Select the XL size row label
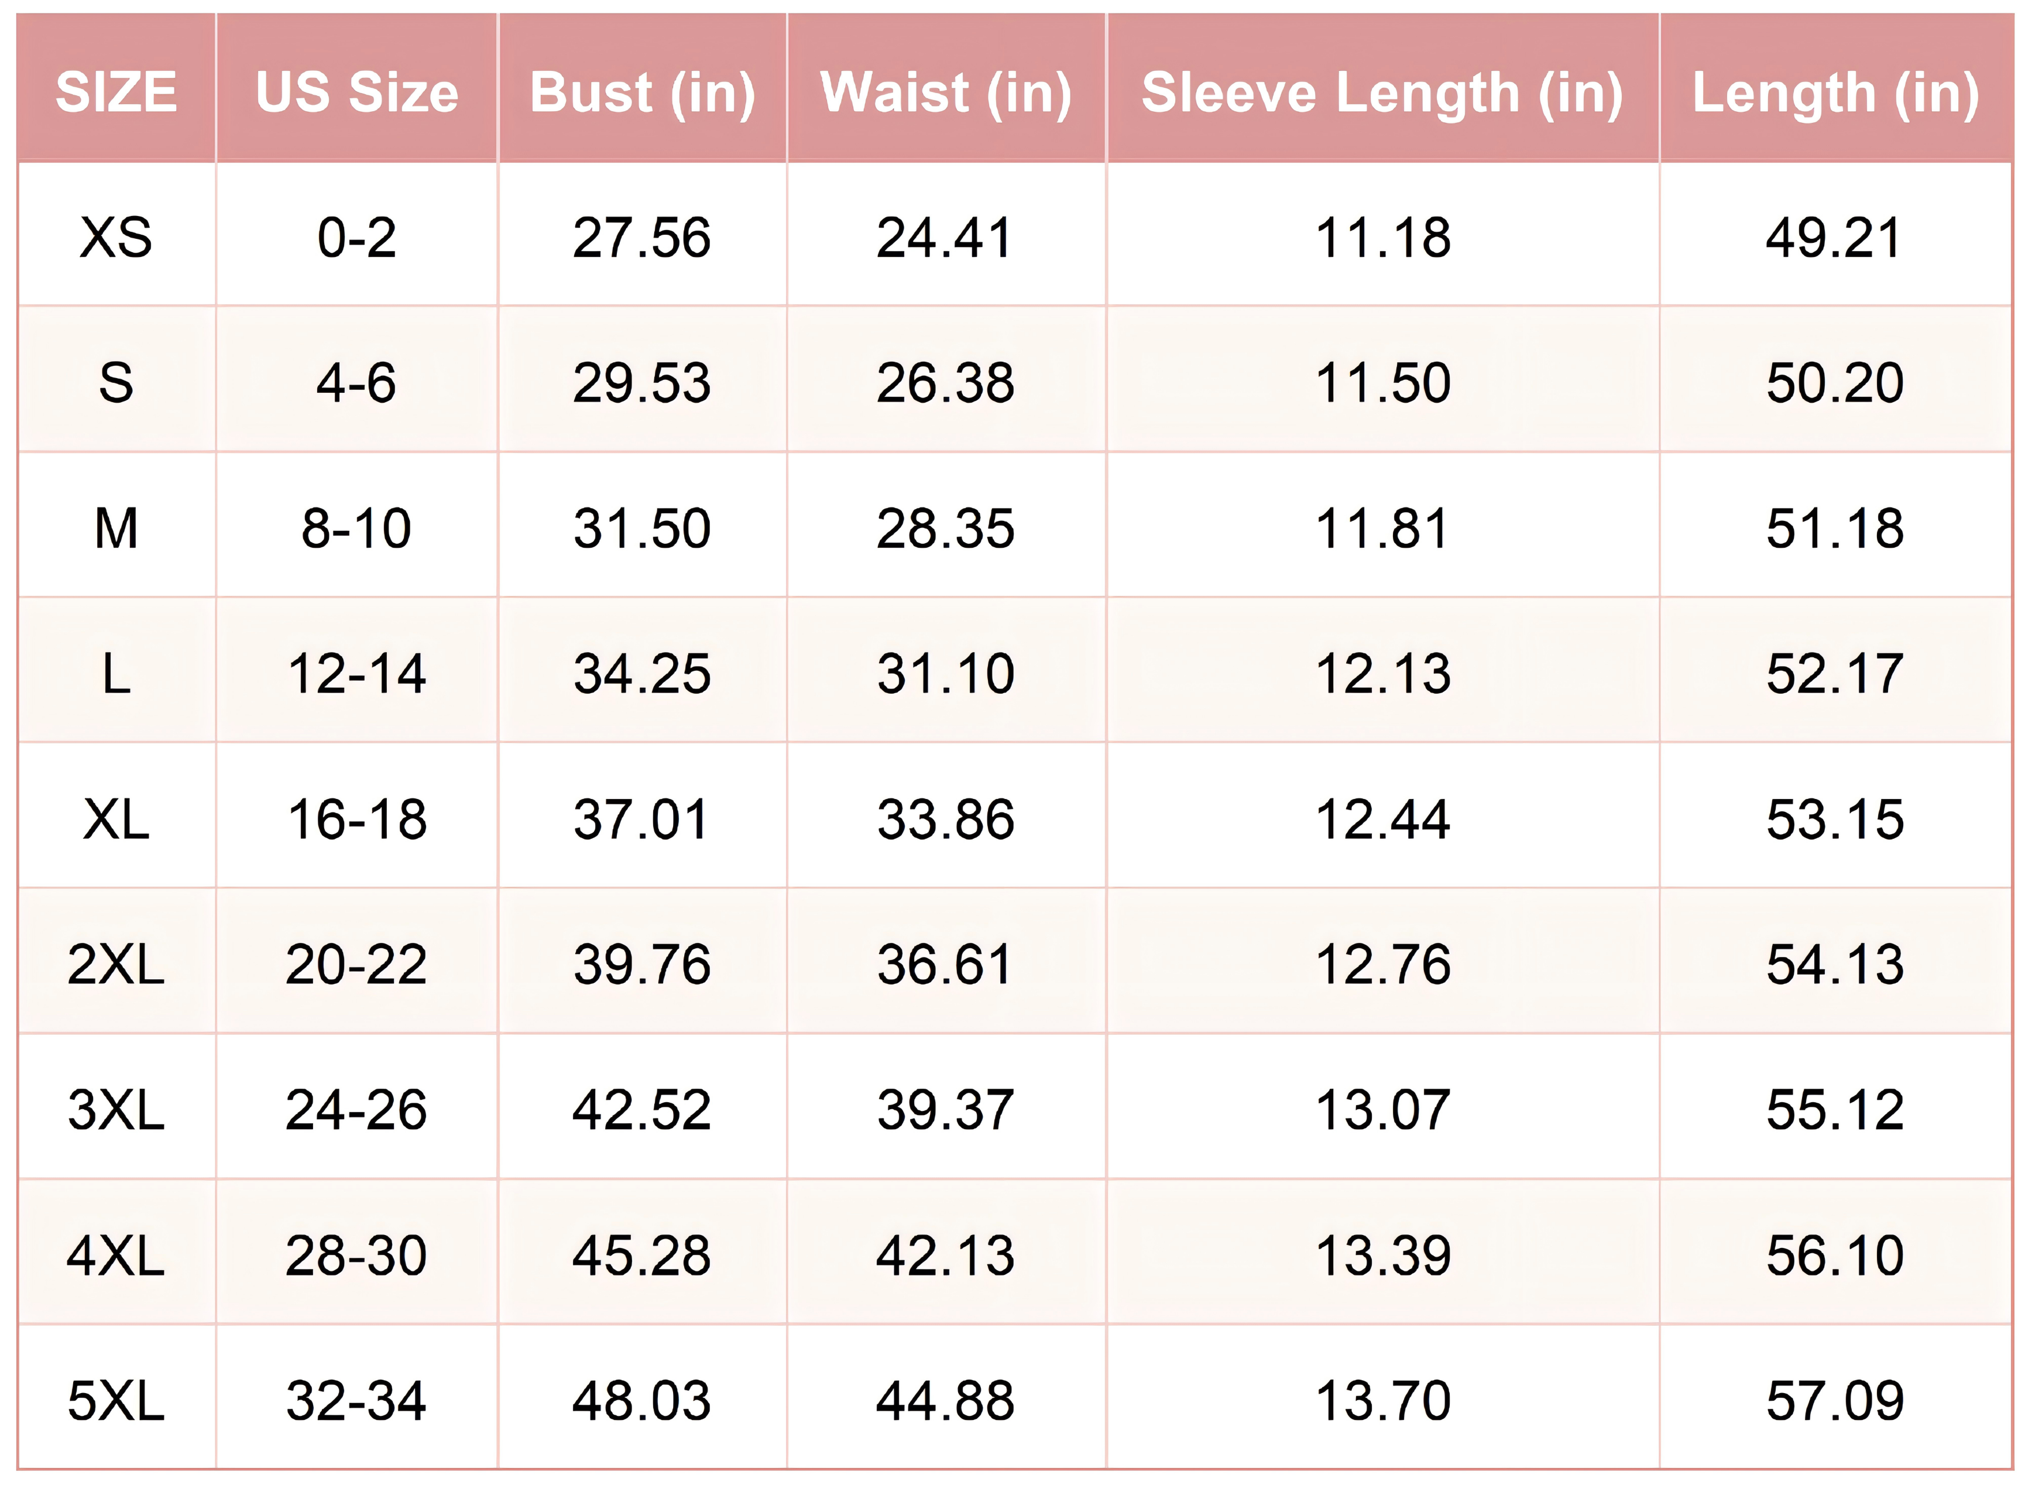 [x=116, y=819]
